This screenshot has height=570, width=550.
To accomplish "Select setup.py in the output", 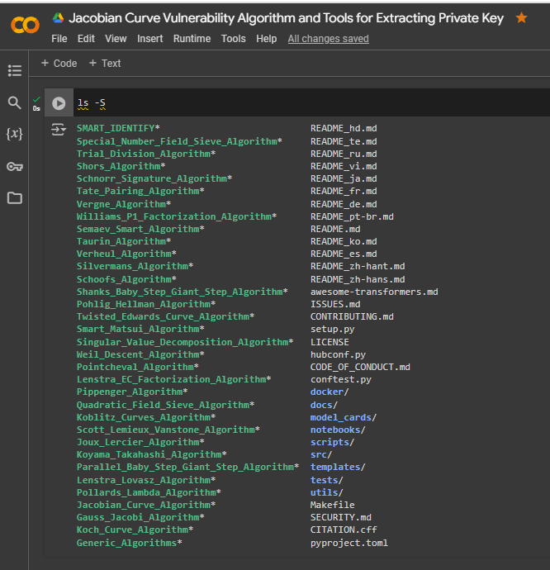I will coord(332,329).
